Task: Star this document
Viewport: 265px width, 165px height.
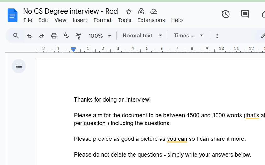Action: pos(129,12)
